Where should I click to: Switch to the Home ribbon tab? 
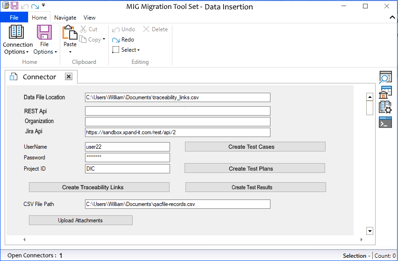(x=39, y=17)
